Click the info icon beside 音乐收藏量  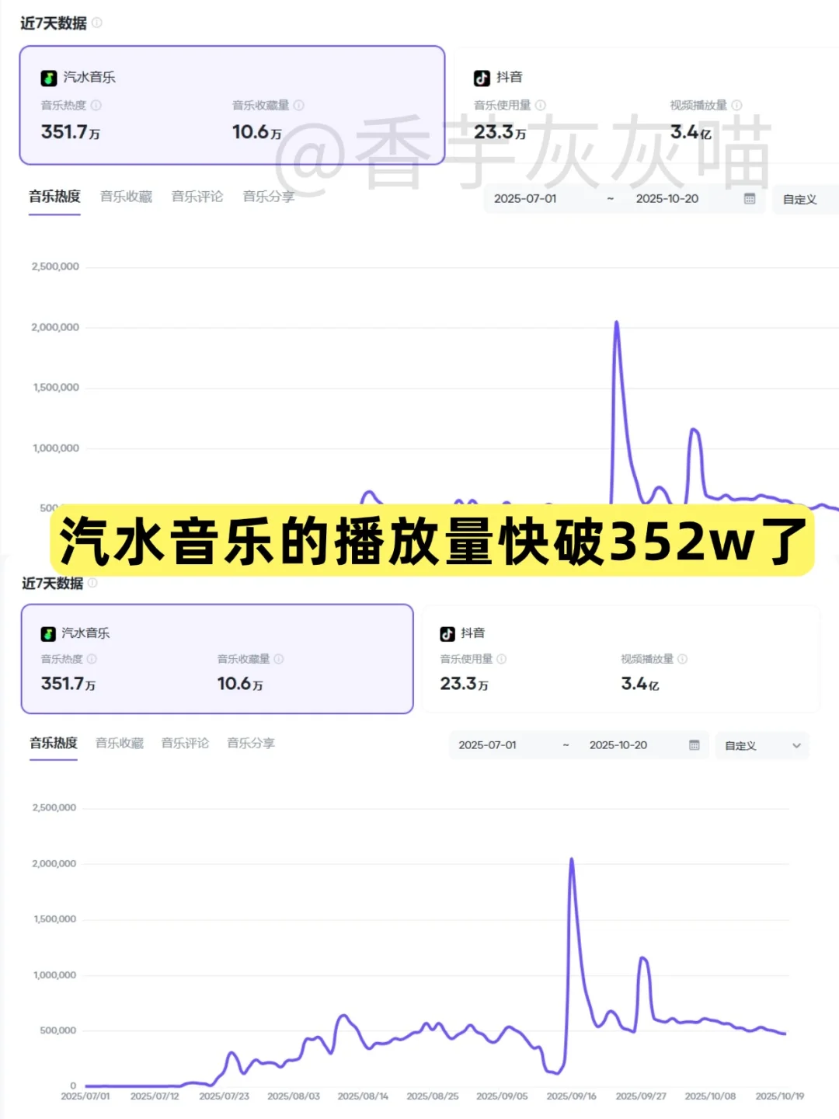(x=300, y=106)
